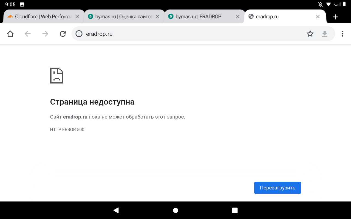Open a new tab with the plus icon

(335, 17)
